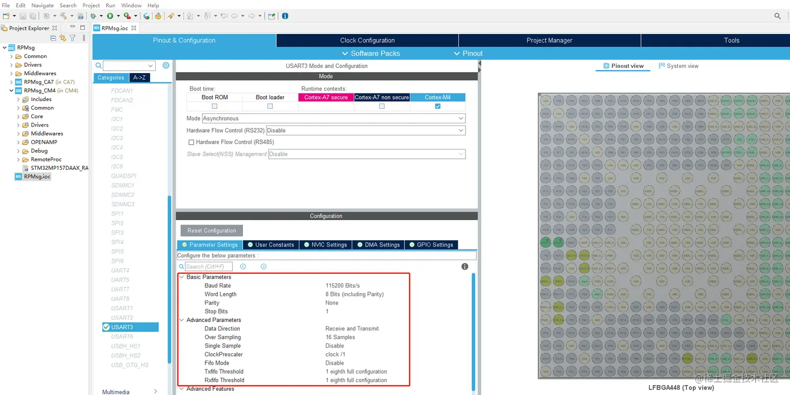Open the User Constants tab
This screenshot has height=395, width=790.
[270, 245]
